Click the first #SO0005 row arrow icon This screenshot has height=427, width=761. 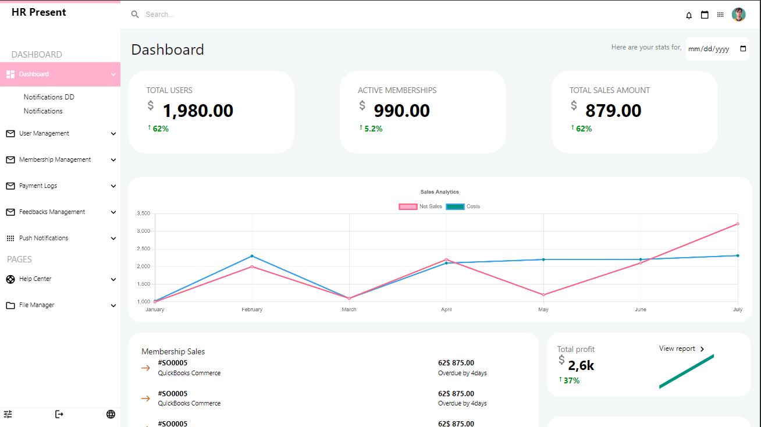(145, 368)
